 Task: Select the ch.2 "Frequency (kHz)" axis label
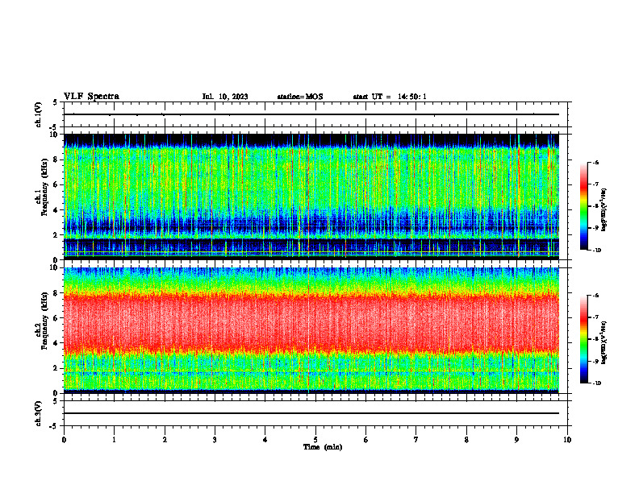point(44,321)
